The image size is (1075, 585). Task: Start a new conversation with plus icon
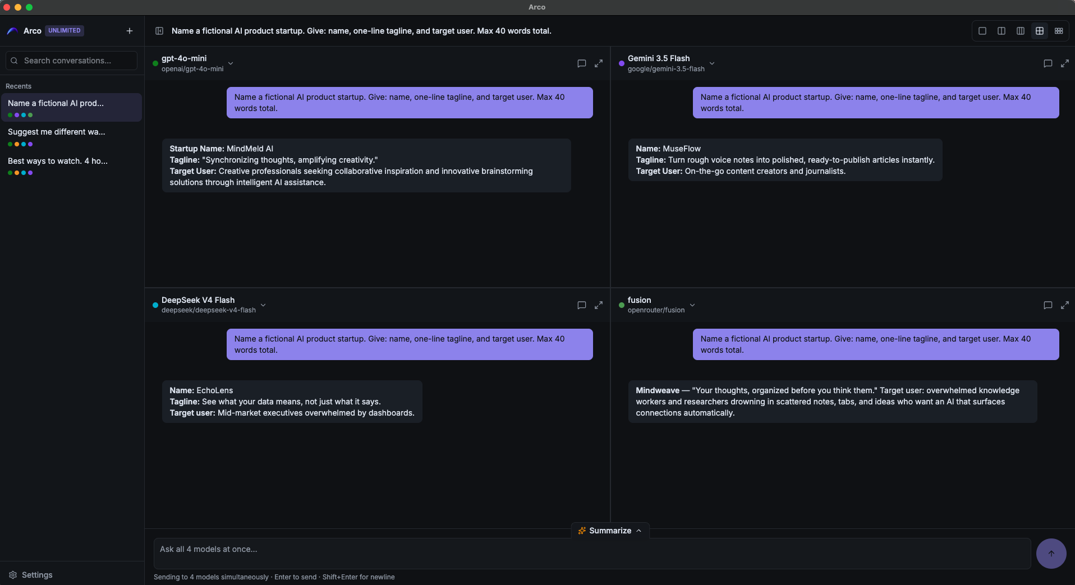(x=130, y=31)
